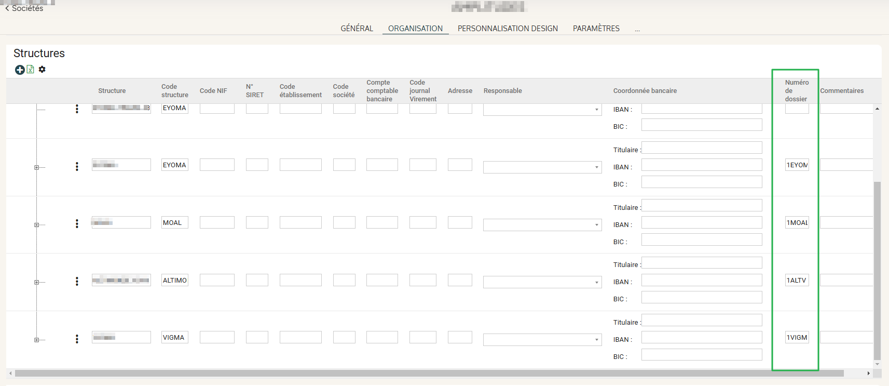Open three-dot menu for the ALTIMO row
Screen dimensions: 889x386
point(77,281)
